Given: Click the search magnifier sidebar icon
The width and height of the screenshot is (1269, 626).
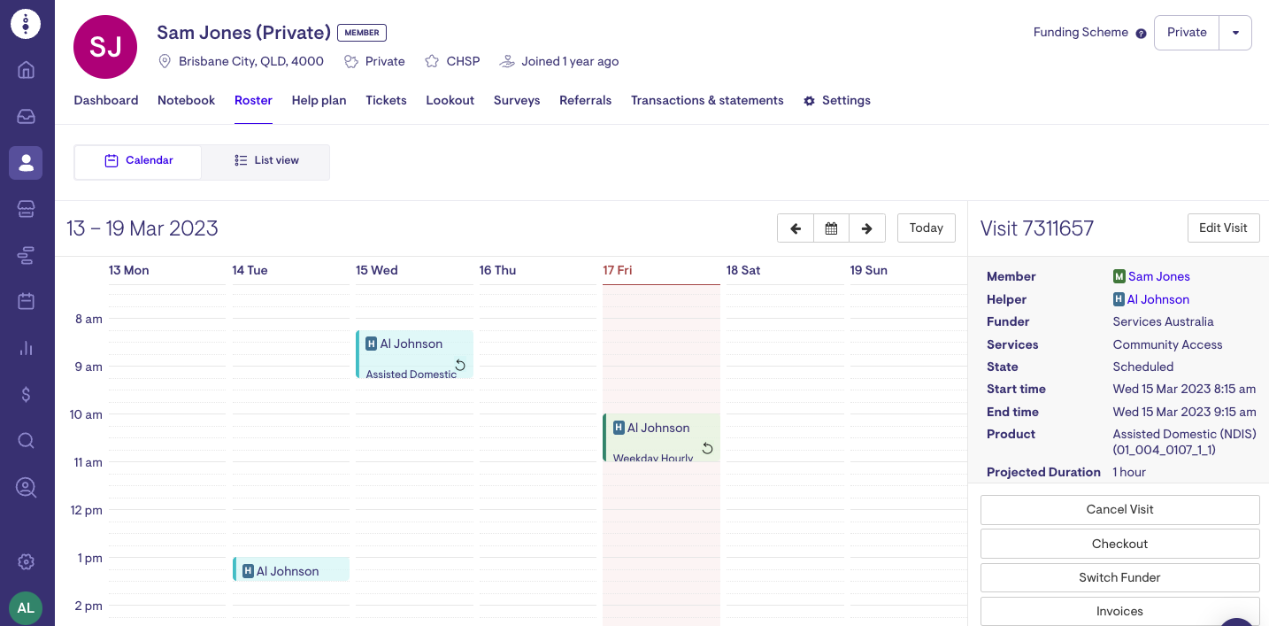Looking at the screenshot, I should coord(26,441).
